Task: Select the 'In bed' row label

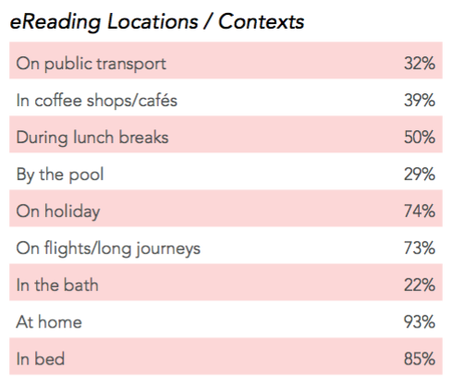Action: click(x=41, y=359)
